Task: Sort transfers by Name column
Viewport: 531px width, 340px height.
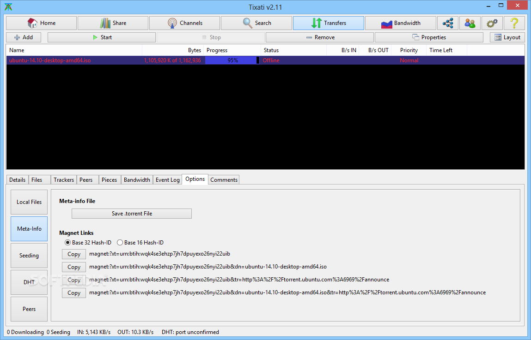Action: [x=74, y=50]
